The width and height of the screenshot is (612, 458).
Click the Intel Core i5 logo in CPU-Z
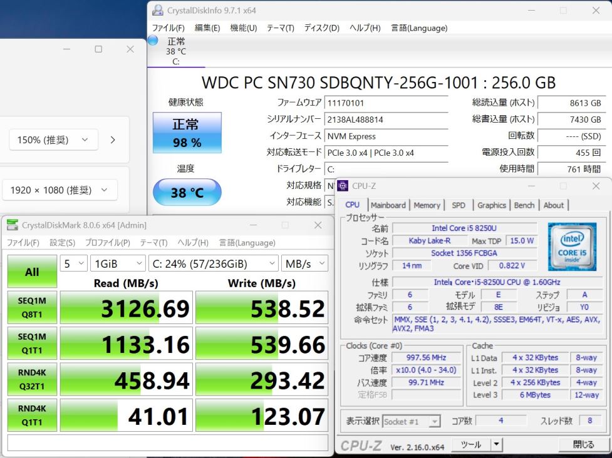pos(572,247)
